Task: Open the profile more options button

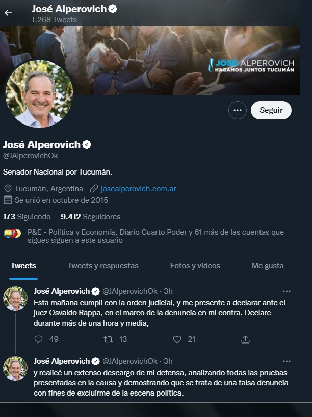Action: pyautogui.click(x=238, y=110)
